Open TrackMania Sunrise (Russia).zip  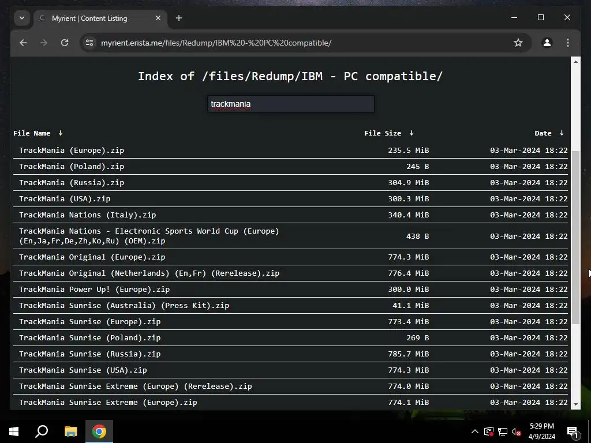tap(89, 354)
